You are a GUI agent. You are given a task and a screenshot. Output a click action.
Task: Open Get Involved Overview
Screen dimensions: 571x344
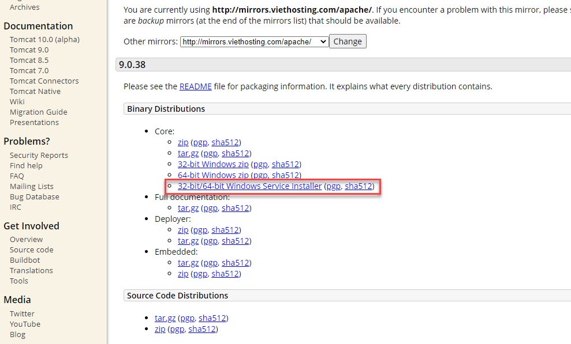(26, 239)
